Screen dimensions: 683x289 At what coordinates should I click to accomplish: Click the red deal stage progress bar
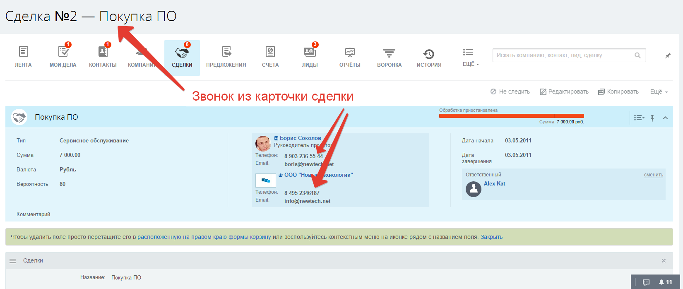(511, 116)
